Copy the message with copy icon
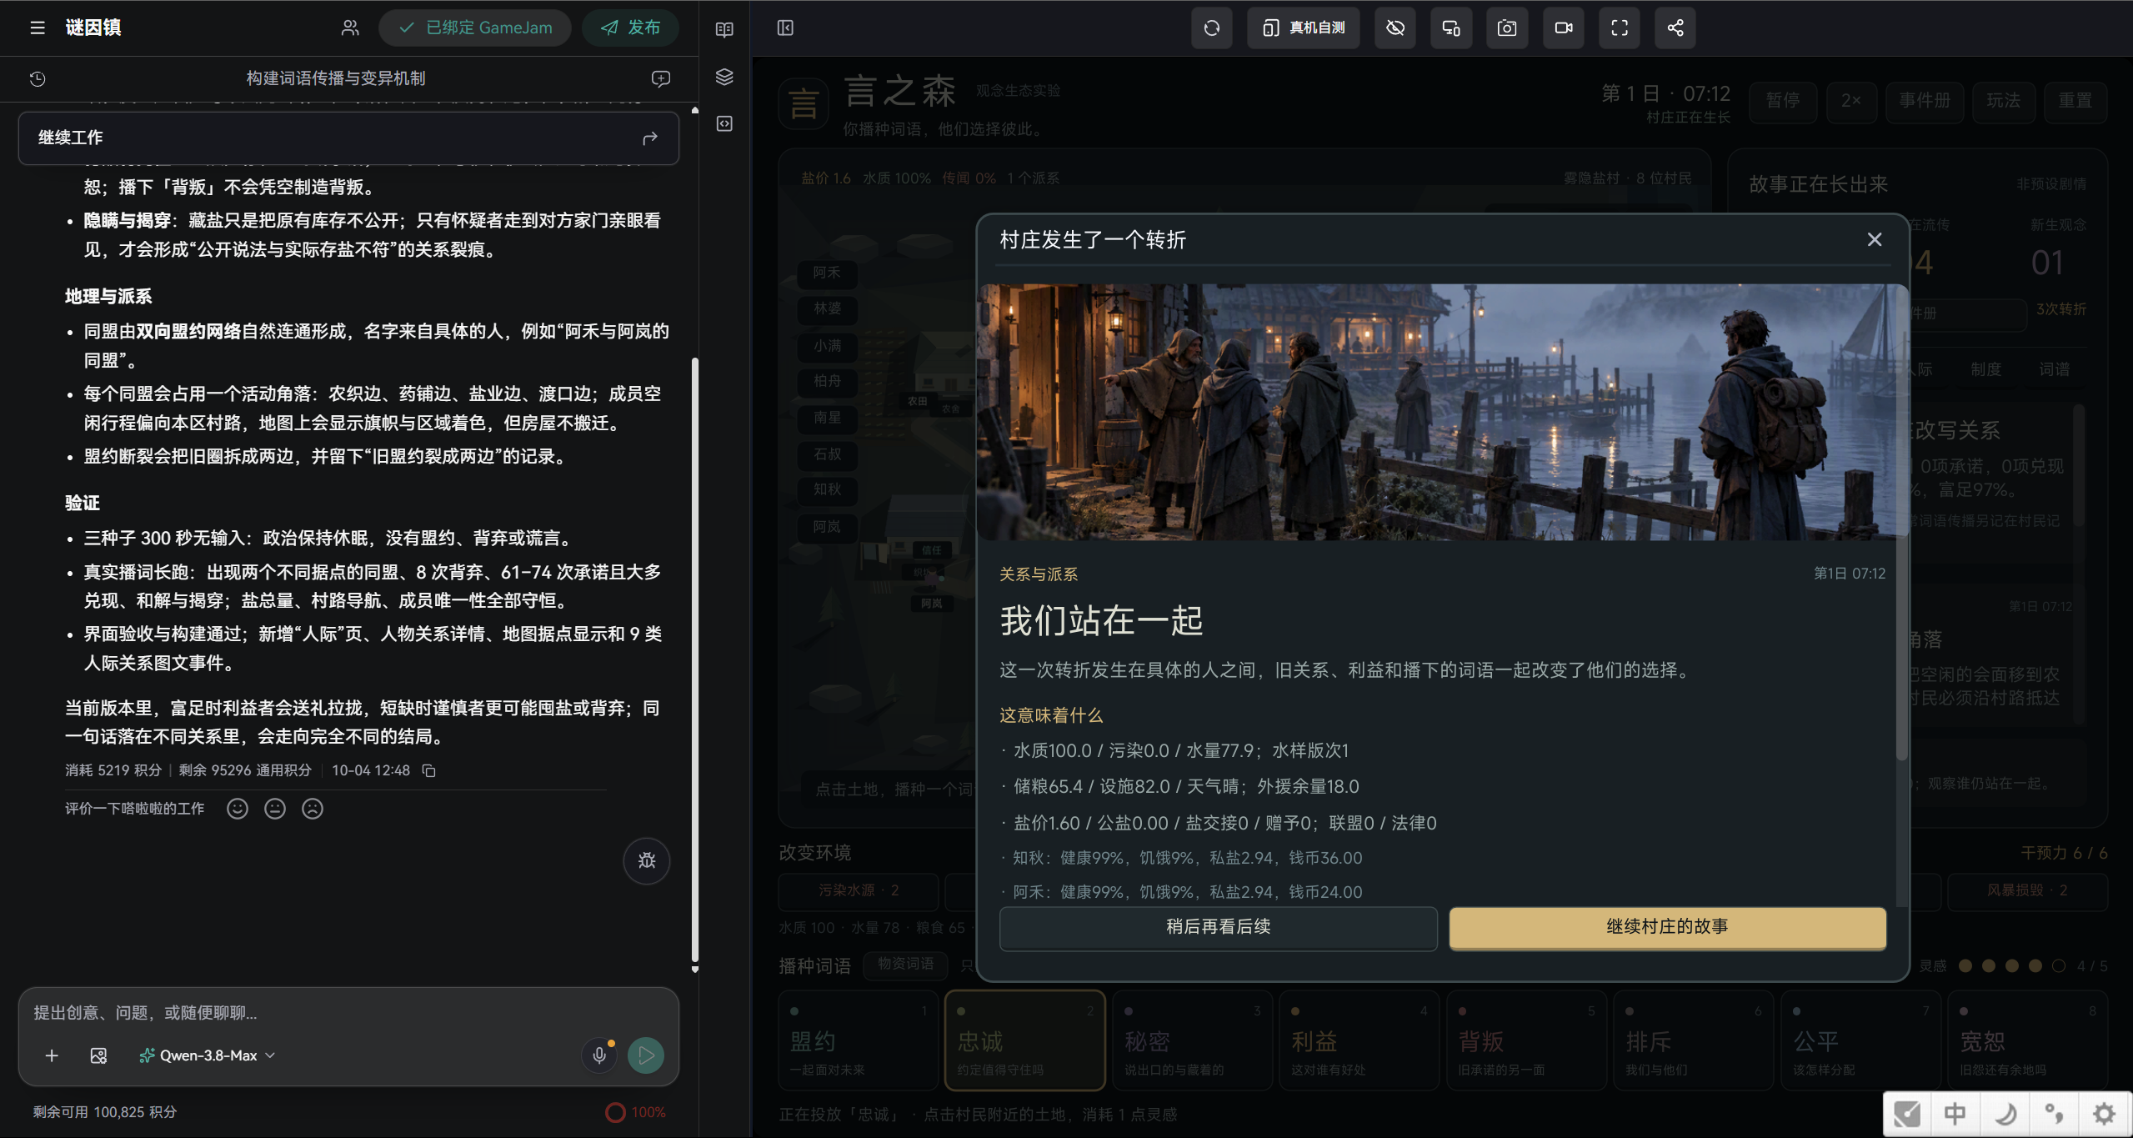2133x1138 pixels. [429, 770]
